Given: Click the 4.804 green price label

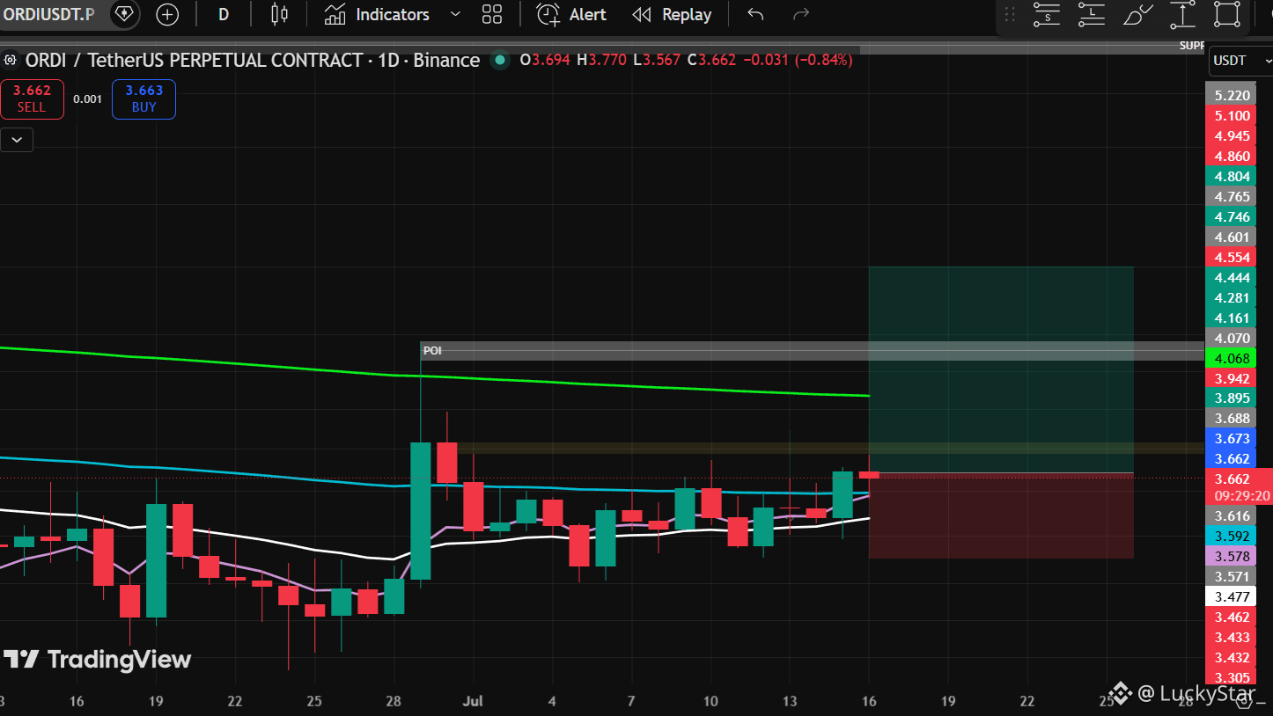Looking at the screenshot, I should [x=1232, y=176].
